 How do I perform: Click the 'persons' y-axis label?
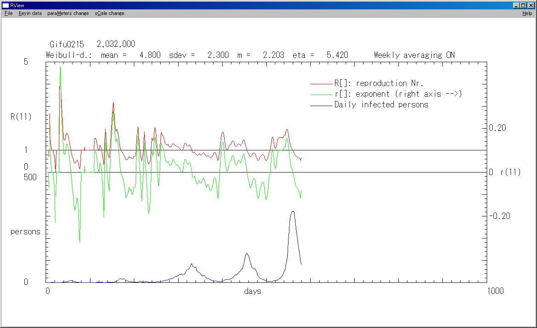point(26,232)
